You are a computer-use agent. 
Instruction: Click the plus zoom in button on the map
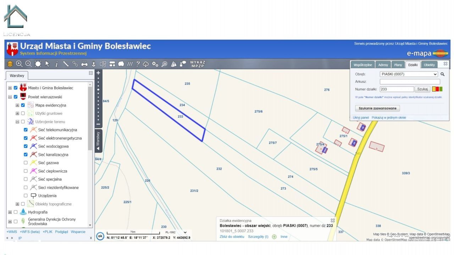[99, 73]
